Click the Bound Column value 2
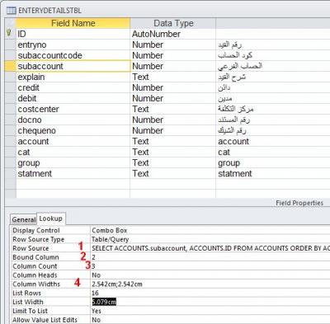 [210, 257]
